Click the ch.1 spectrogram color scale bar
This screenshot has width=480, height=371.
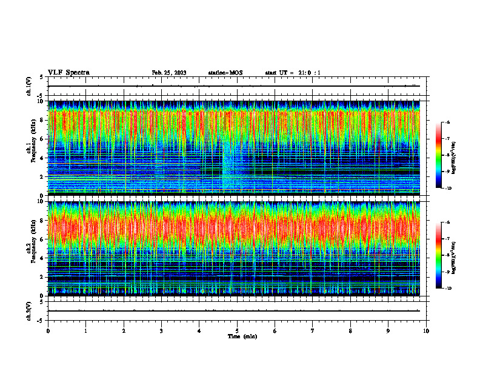(438, 155)
